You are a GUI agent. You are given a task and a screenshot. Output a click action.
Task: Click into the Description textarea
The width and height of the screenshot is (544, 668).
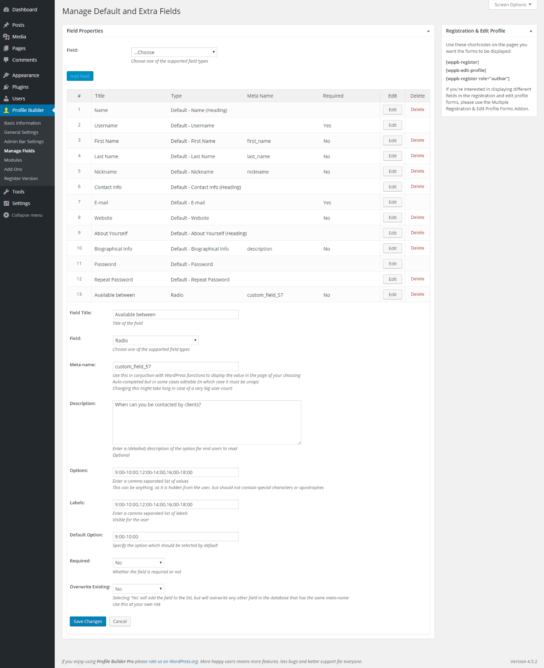tap(207, 422)
